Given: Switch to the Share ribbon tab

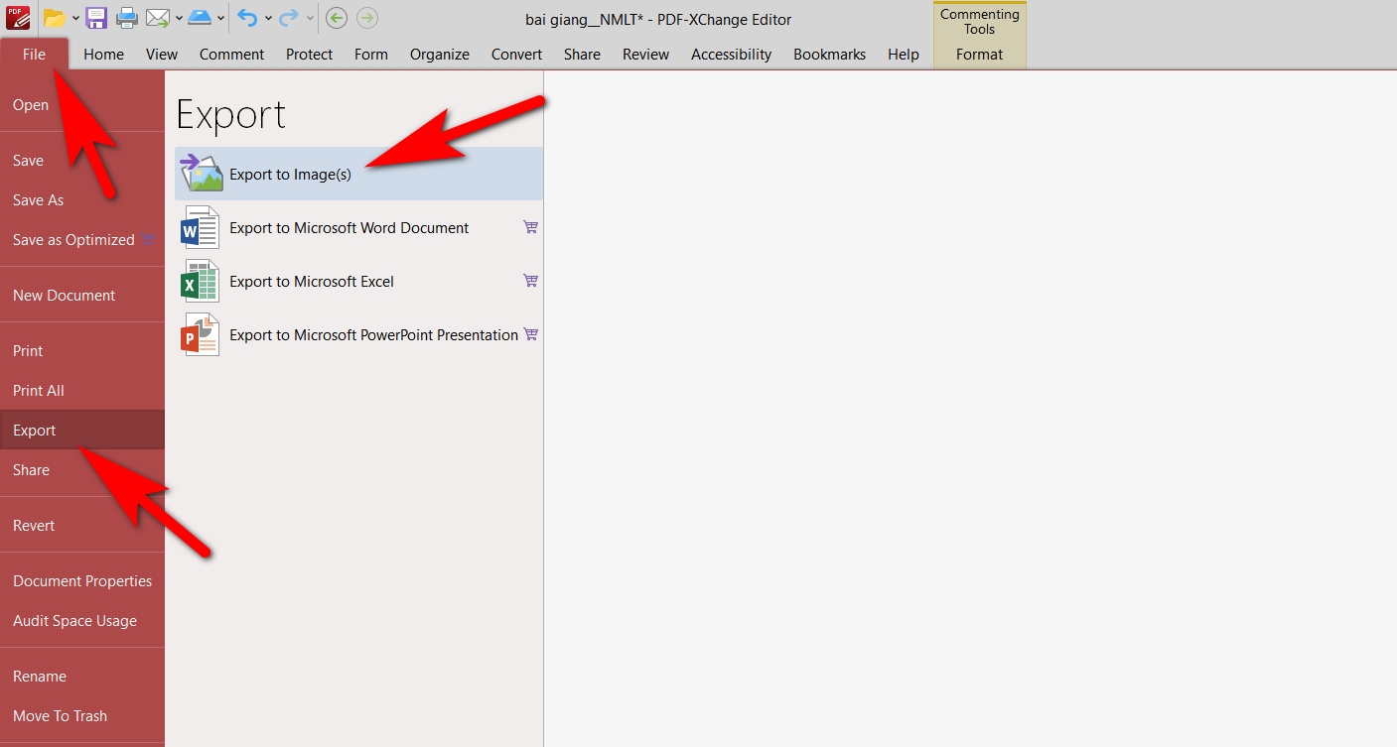Looking at the screenshot, I should pyautogui.click(x=582, y=55).
